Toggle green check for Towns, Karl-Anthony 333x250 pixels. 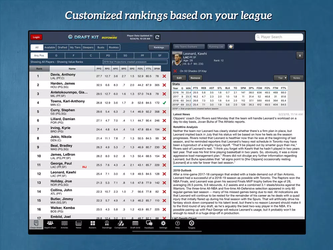click(x=165, y=103)
